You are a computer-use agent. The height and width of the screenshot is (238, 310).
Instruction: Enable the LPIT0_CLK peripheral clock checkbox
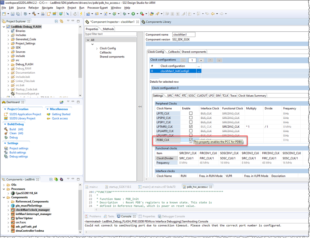191,113
